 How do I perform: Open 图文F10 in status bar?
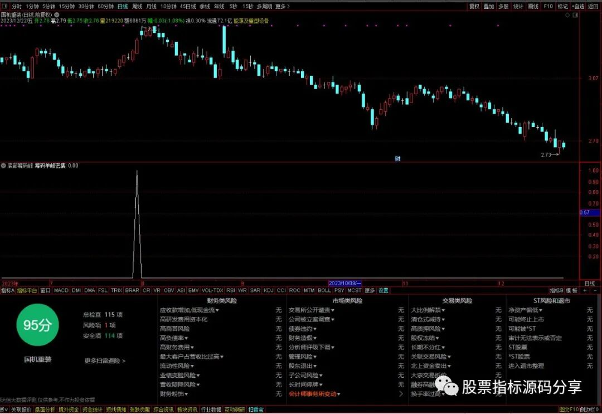568,410
